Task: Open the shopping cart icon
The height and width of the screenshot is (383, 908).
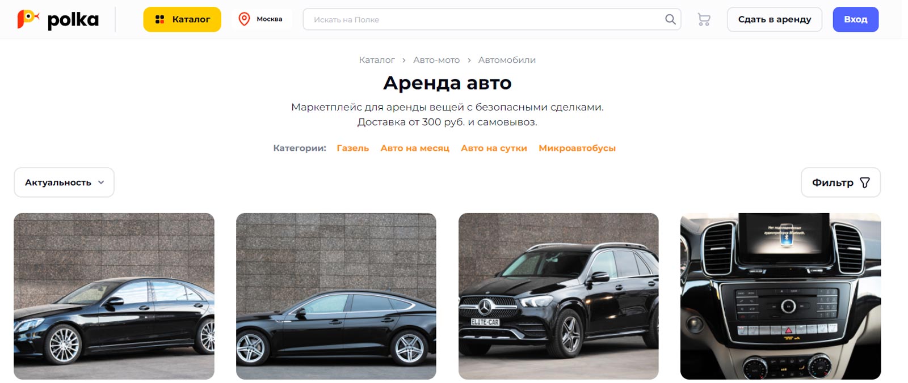Action: tap(704, 20)
